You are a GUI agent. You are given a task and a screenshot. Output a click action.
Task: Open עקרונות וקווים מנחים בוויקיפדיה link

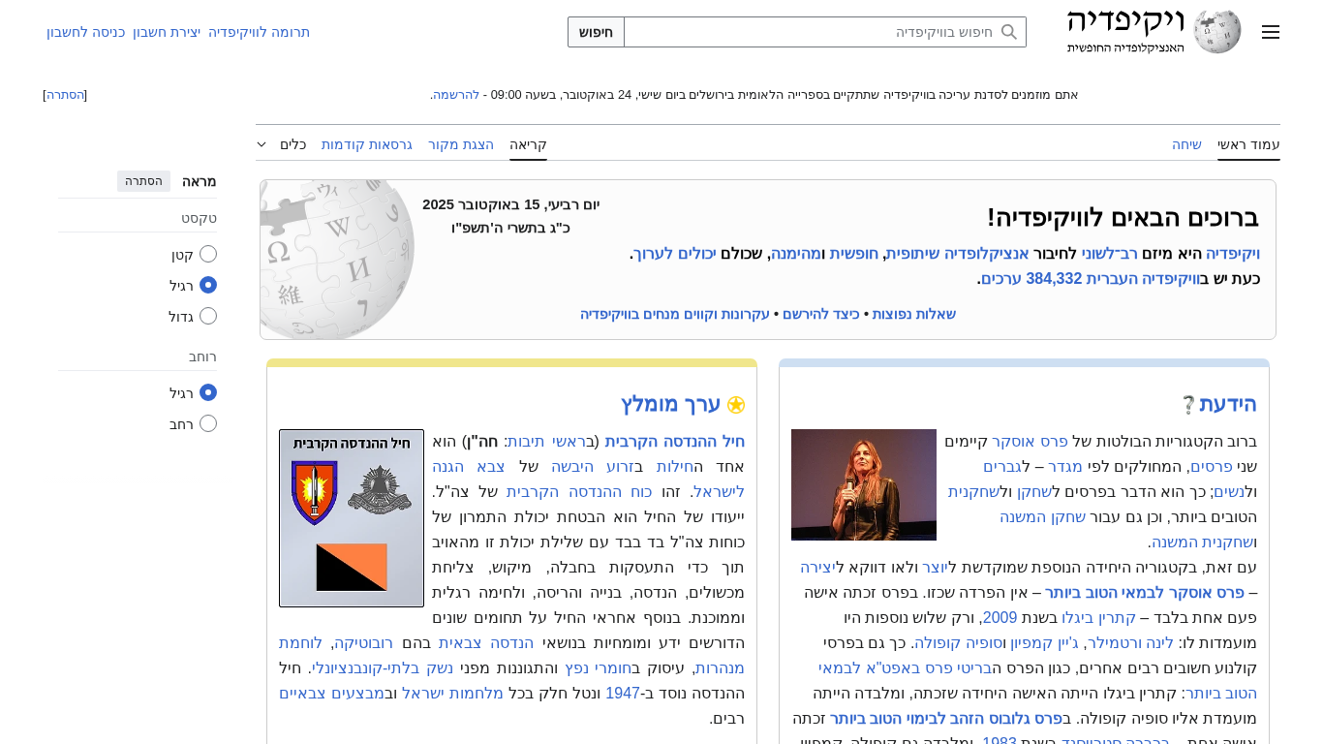coord(675,314)
